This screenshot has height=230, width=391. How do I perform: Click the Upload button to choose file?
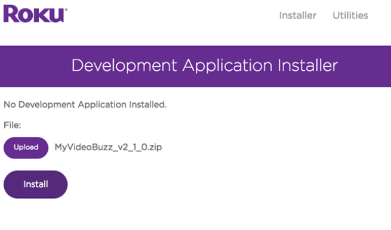coord(26,148)
